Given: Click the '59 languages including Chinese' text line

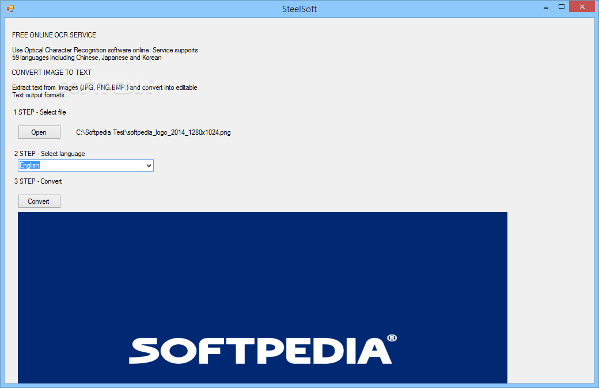Looking at the screenshot, I should click(87, 58).
